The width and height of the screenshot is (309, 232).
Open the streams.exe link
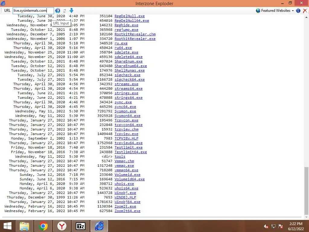(126, 84)
